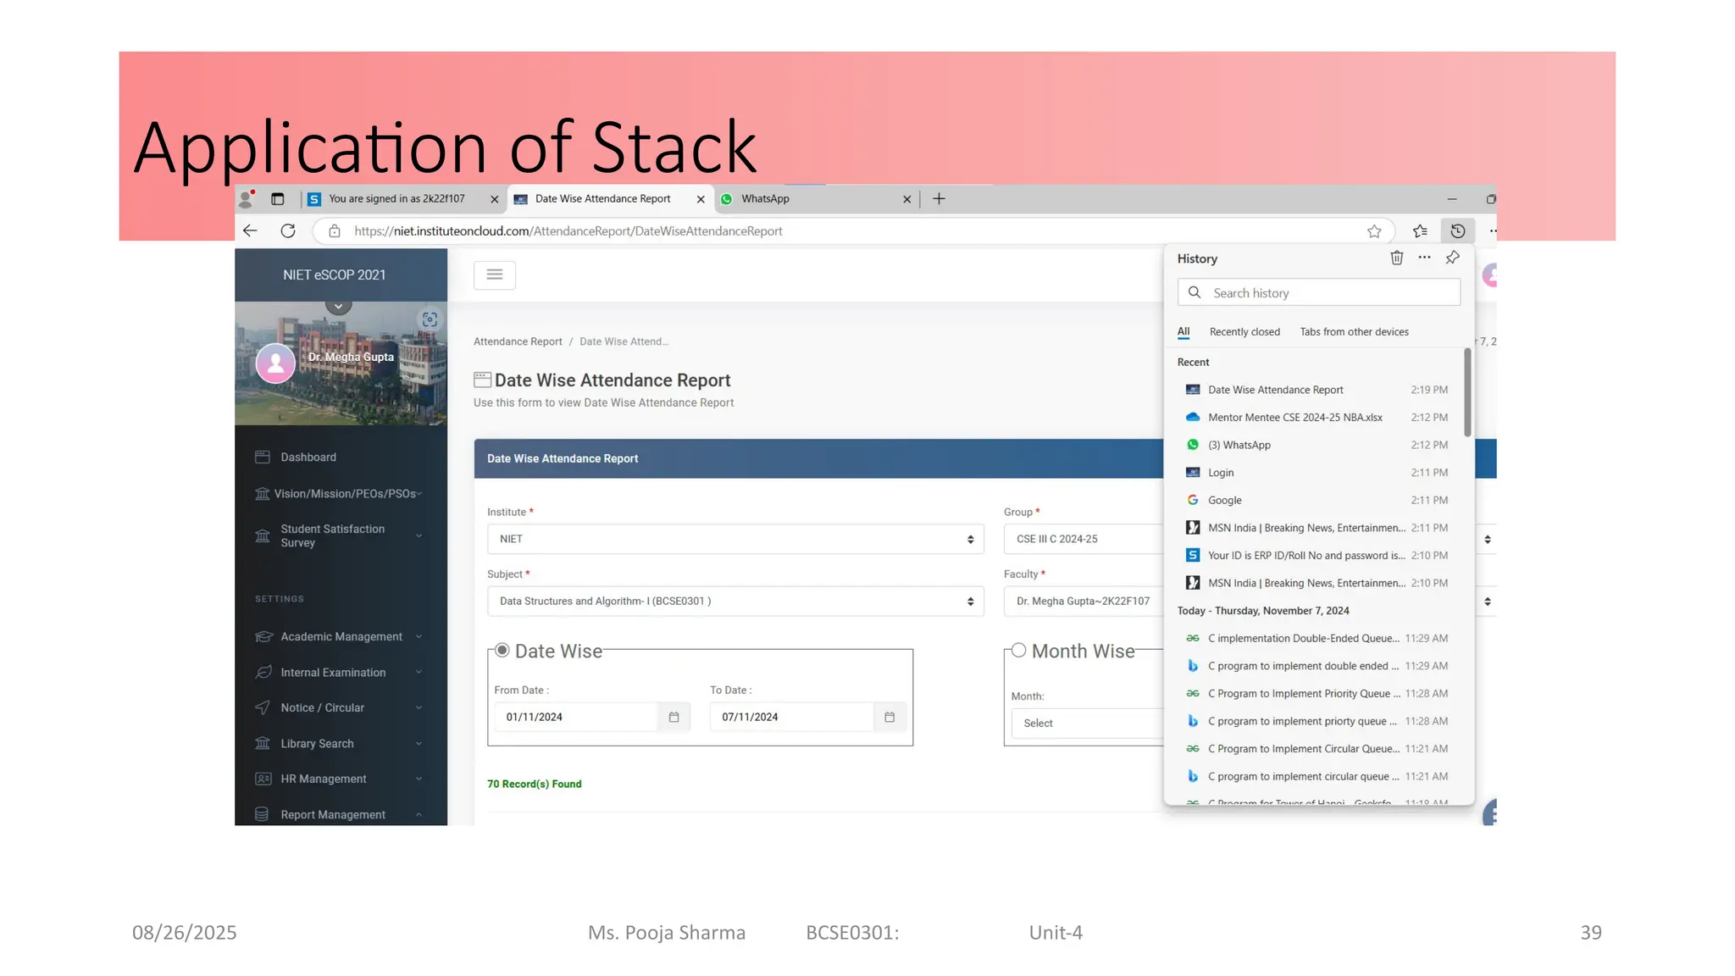Click Dr. Megha Gupta avatar
Viewport: 1735px width, 976px height.
click(275, 363)
